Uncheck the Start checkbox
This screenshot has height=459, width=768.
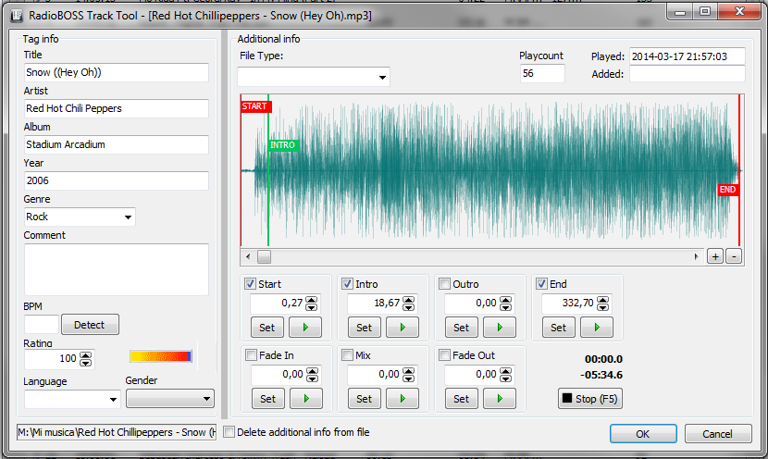click(250, 283)
